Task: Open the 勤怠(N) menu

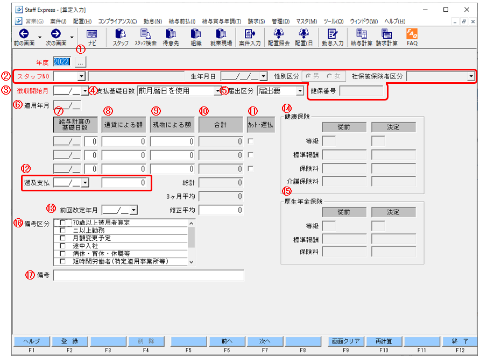Action: point(153,22)
